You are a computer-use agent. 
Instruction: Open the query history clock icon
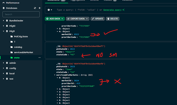tap(49, 10)
